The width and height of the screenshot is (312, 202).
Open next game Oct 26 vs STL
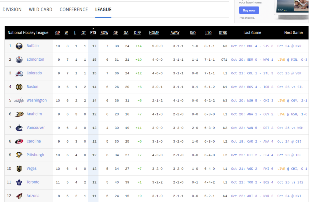(x=290, y=87)
